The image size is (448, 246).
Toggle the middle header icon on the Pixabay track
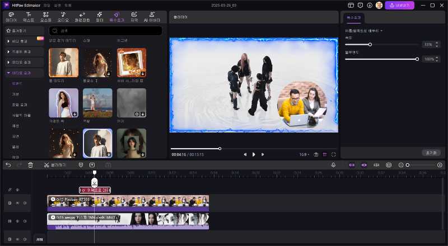click(17, 203)
